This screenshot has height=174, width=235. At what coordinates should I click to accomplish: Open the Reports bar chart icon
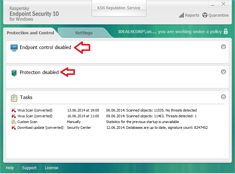(181, 15)
